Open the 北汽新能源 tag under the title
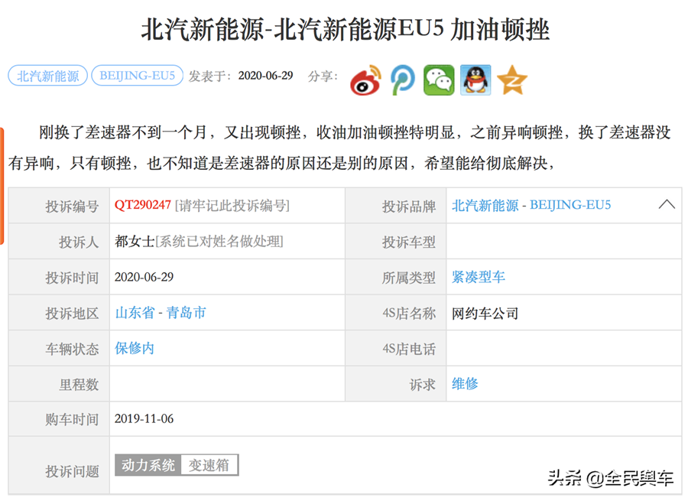 click(x=47, y=76)
